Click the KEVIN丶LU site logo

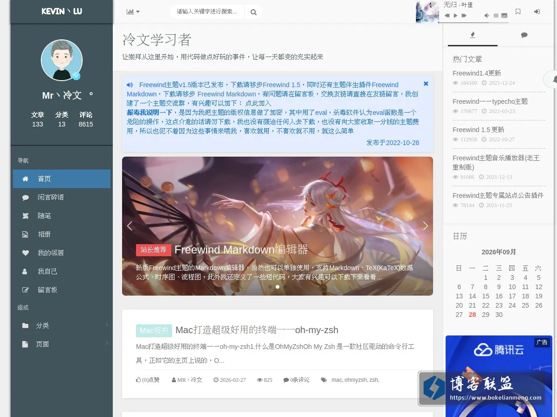click(x=62, y=12)
